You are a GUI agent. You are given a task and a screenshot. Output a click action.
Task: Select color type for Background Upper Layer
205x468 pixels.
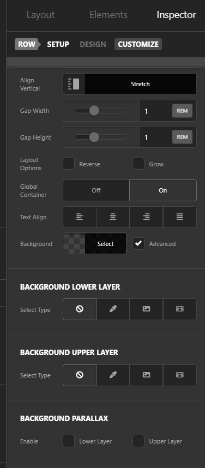click(113, 375)
